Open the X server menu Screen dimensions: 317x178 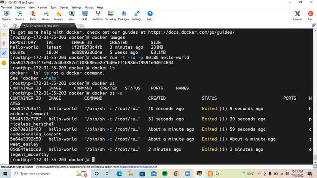pos(42,7)
